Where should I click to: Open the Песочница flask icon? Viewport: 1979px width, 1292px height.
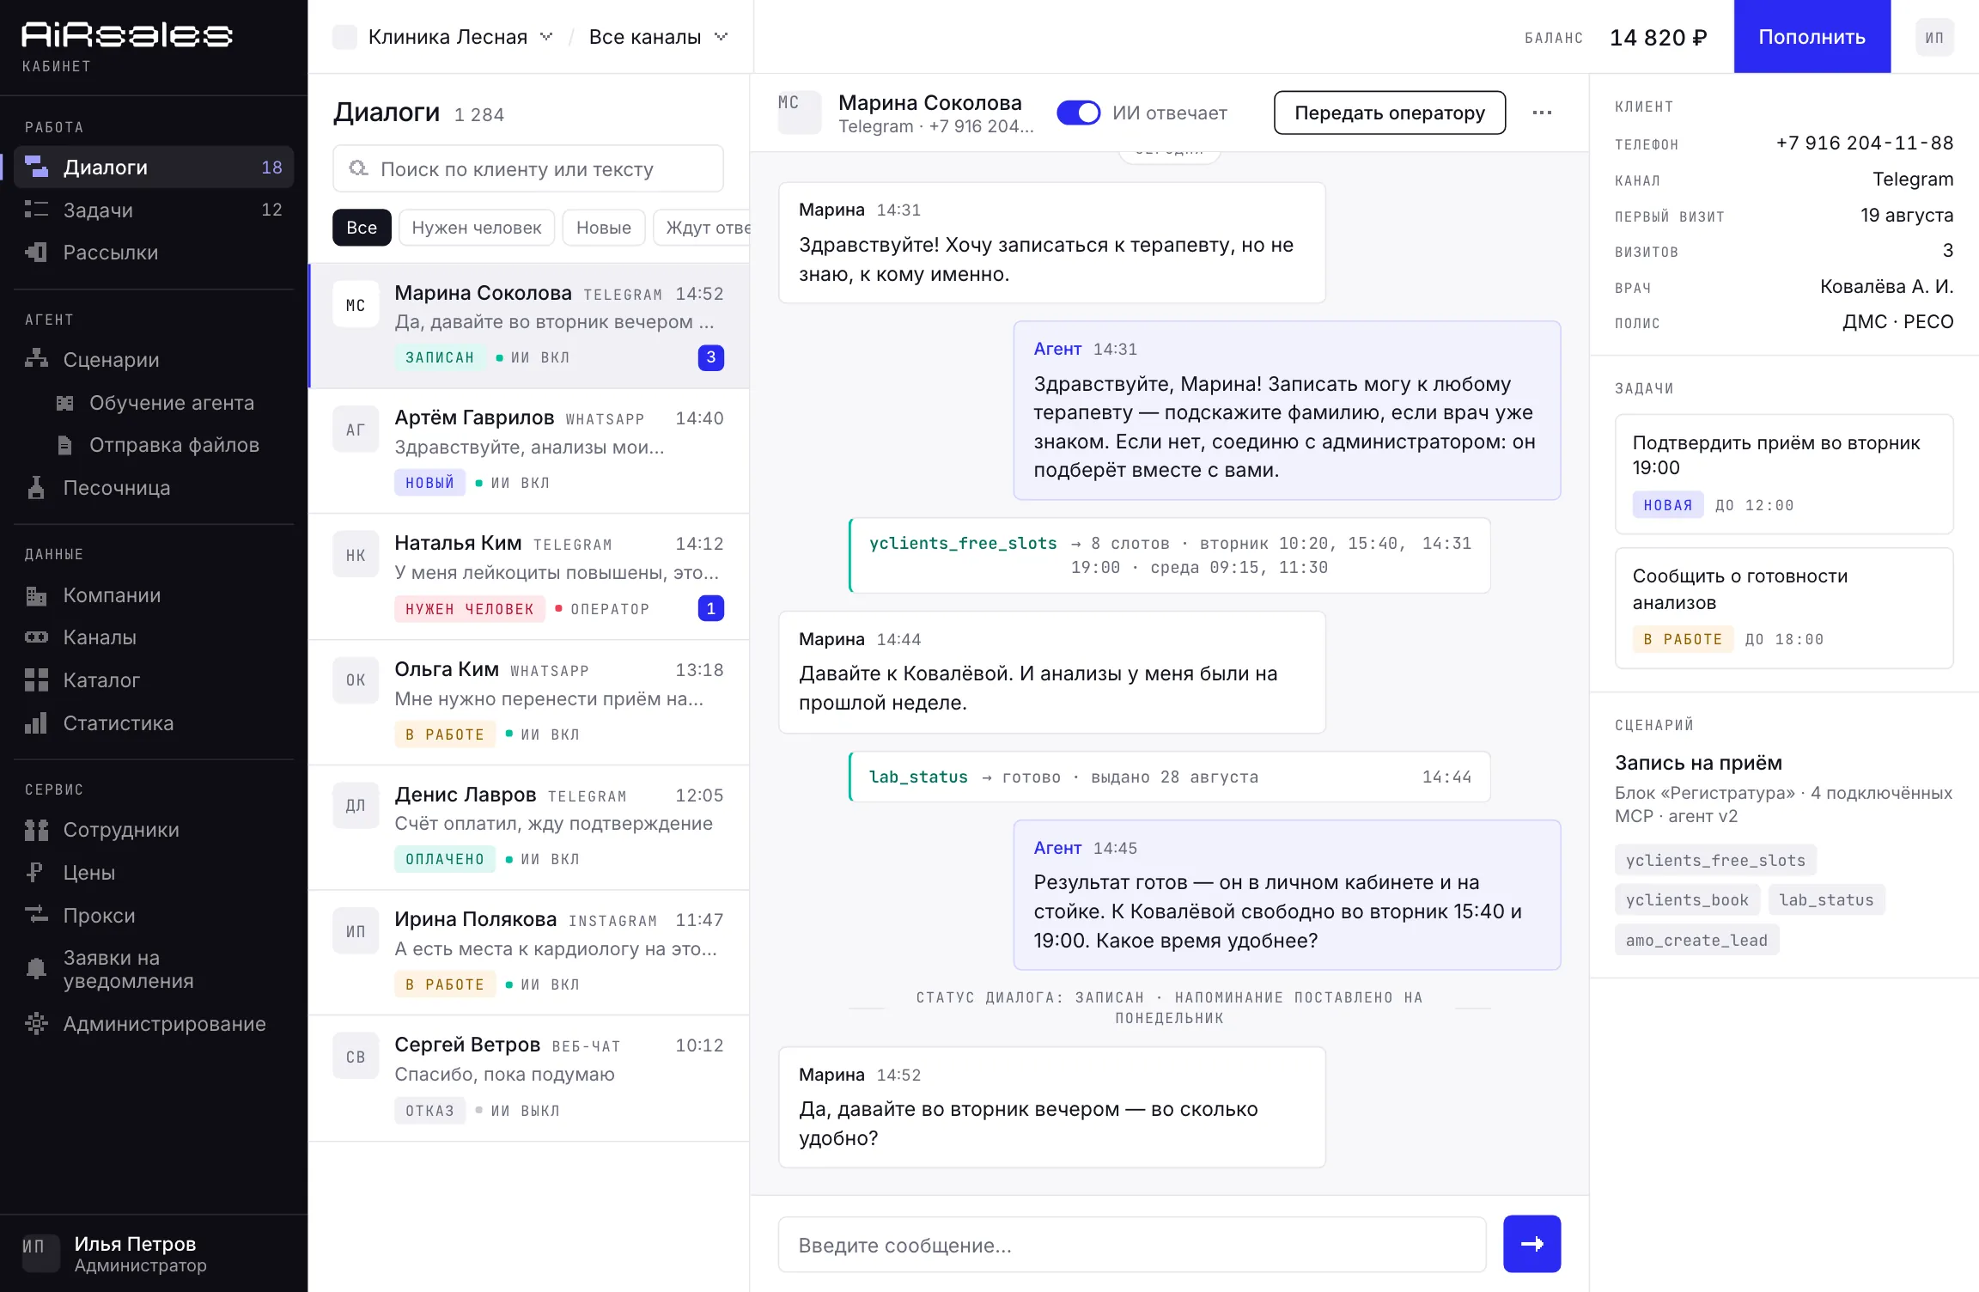(36, 488)
